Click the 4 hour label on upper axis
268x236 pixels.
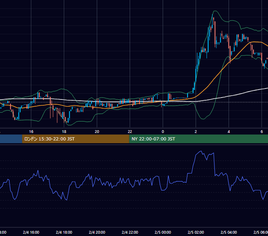coord(229,132)
